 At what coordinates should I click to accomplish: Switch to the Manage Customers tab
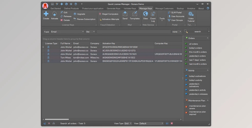[x=164, y=8]
